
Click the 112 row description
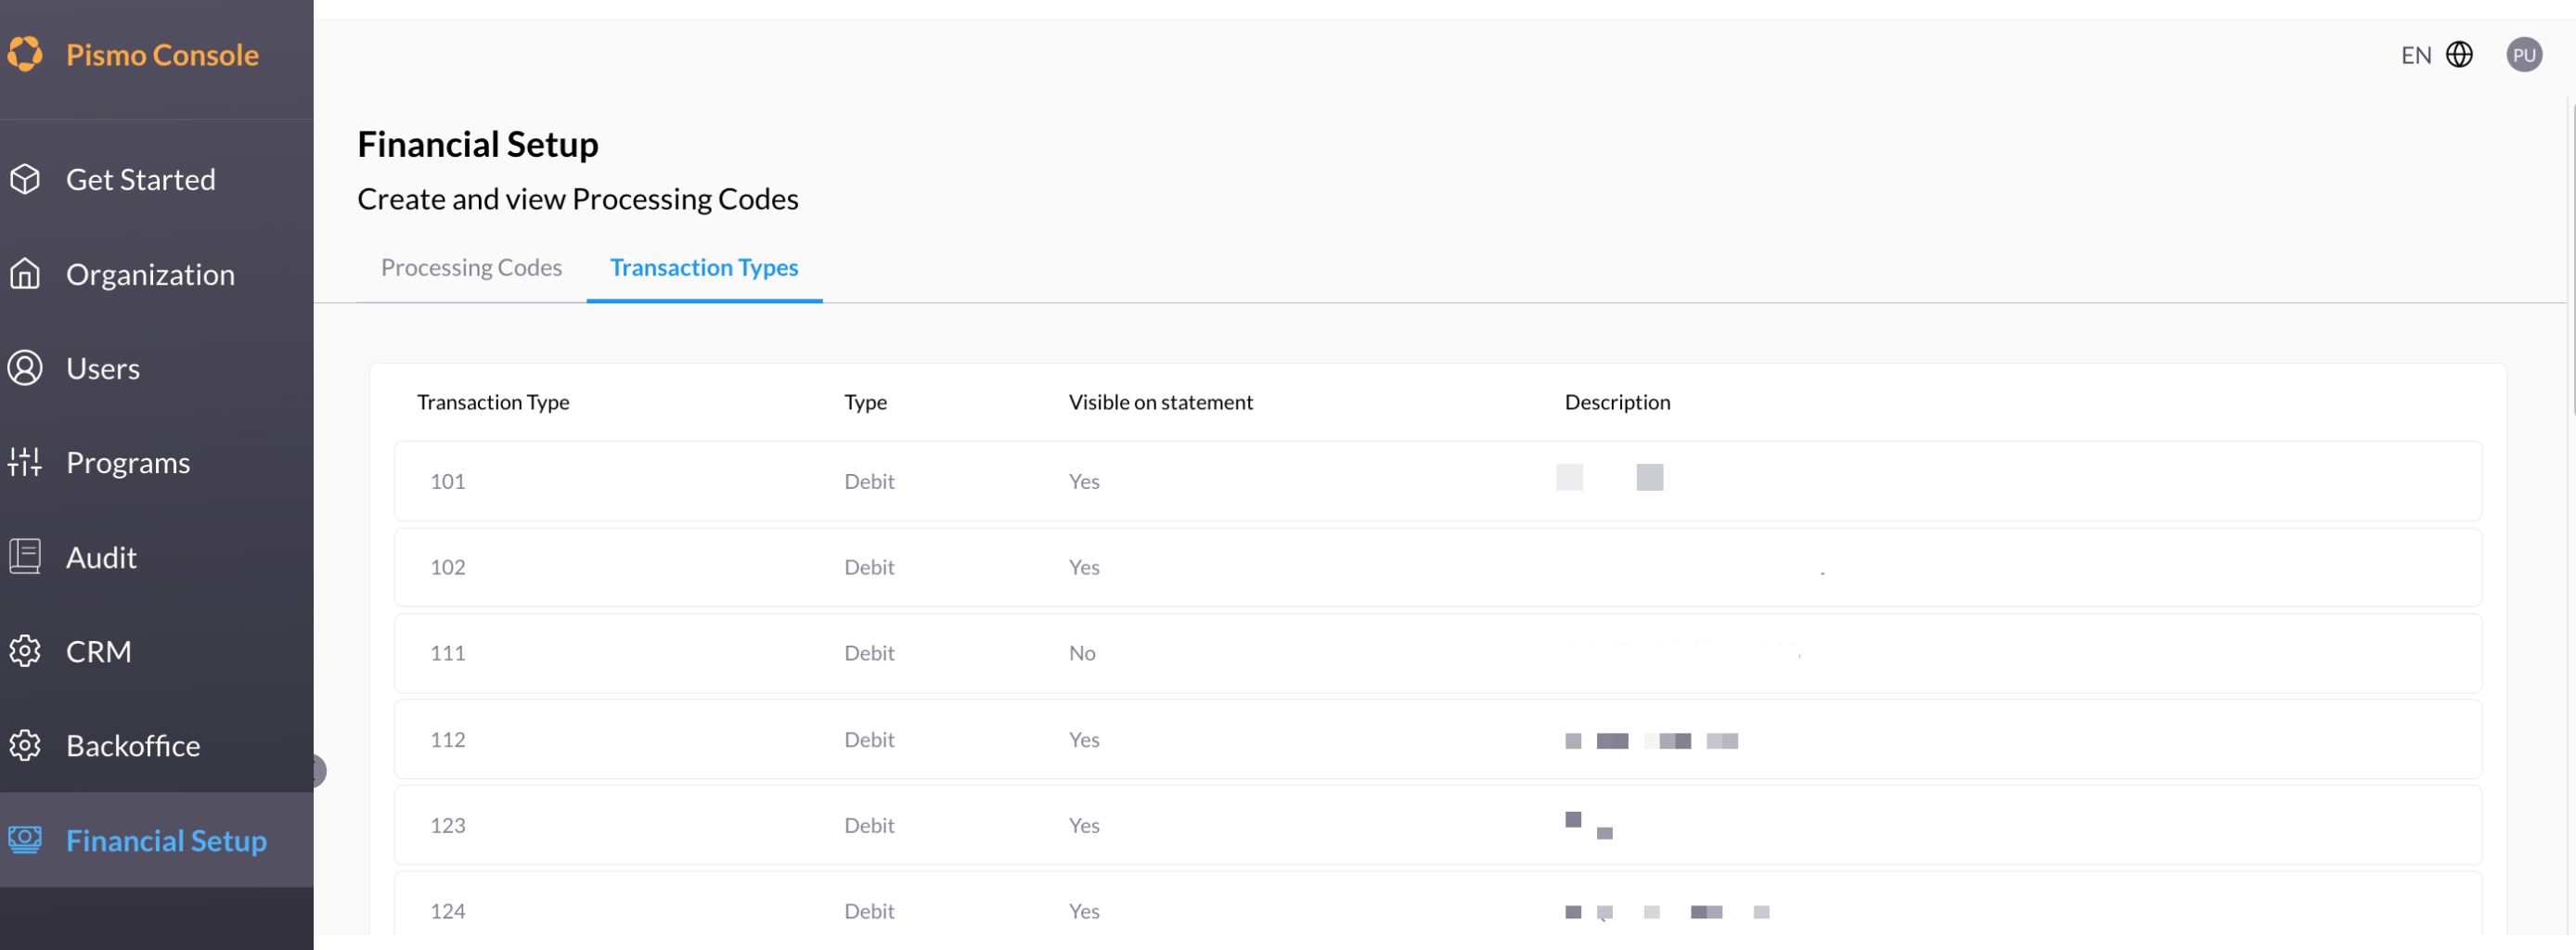[1651, 740]
